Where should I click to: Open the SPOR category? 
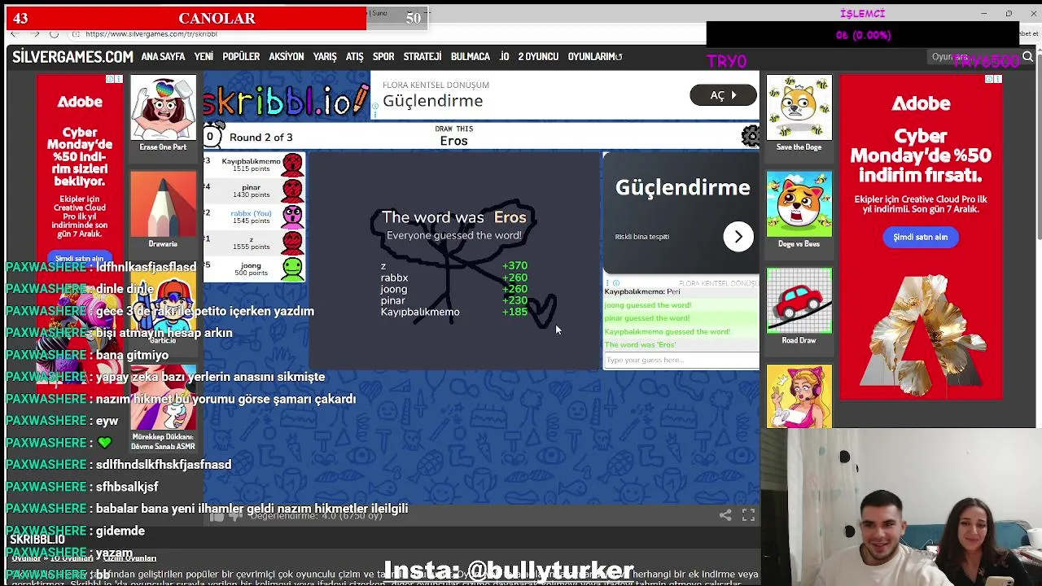click(x=383, y=57)
